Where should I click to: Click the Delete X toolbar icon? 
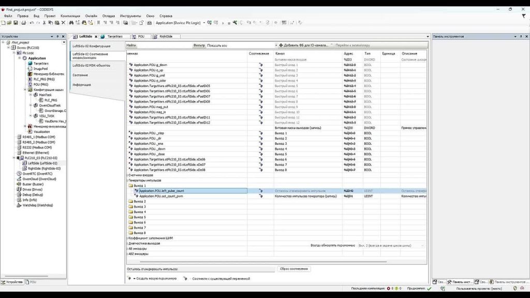[x=63, y=23]
